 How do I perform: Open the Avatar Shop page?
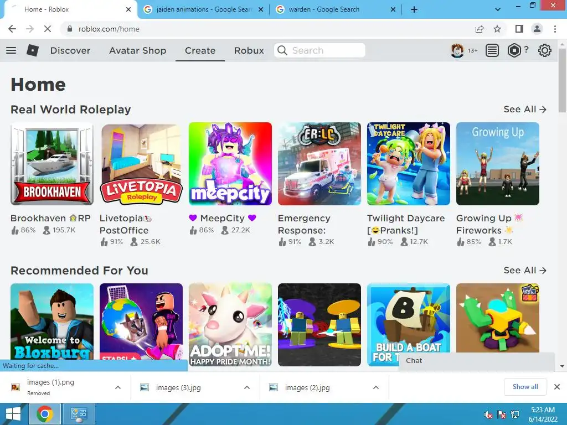pos(137,50)
